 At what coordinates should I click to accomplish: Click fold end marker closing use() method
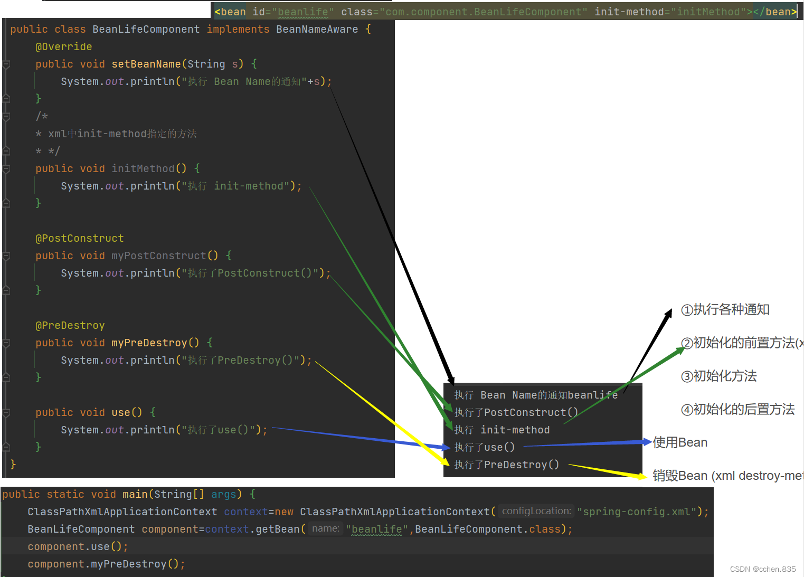[x=6, y=447]
